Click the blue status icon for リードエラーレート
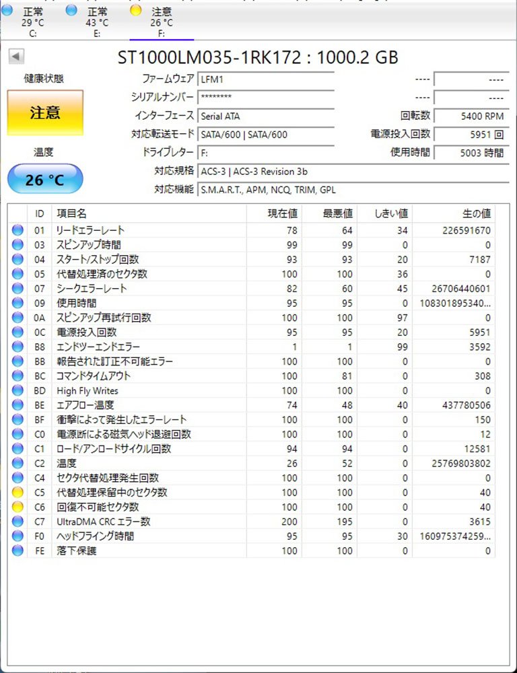Image resolution: width=517 pixels, height=673 pixels. click(x=18, y=230)
